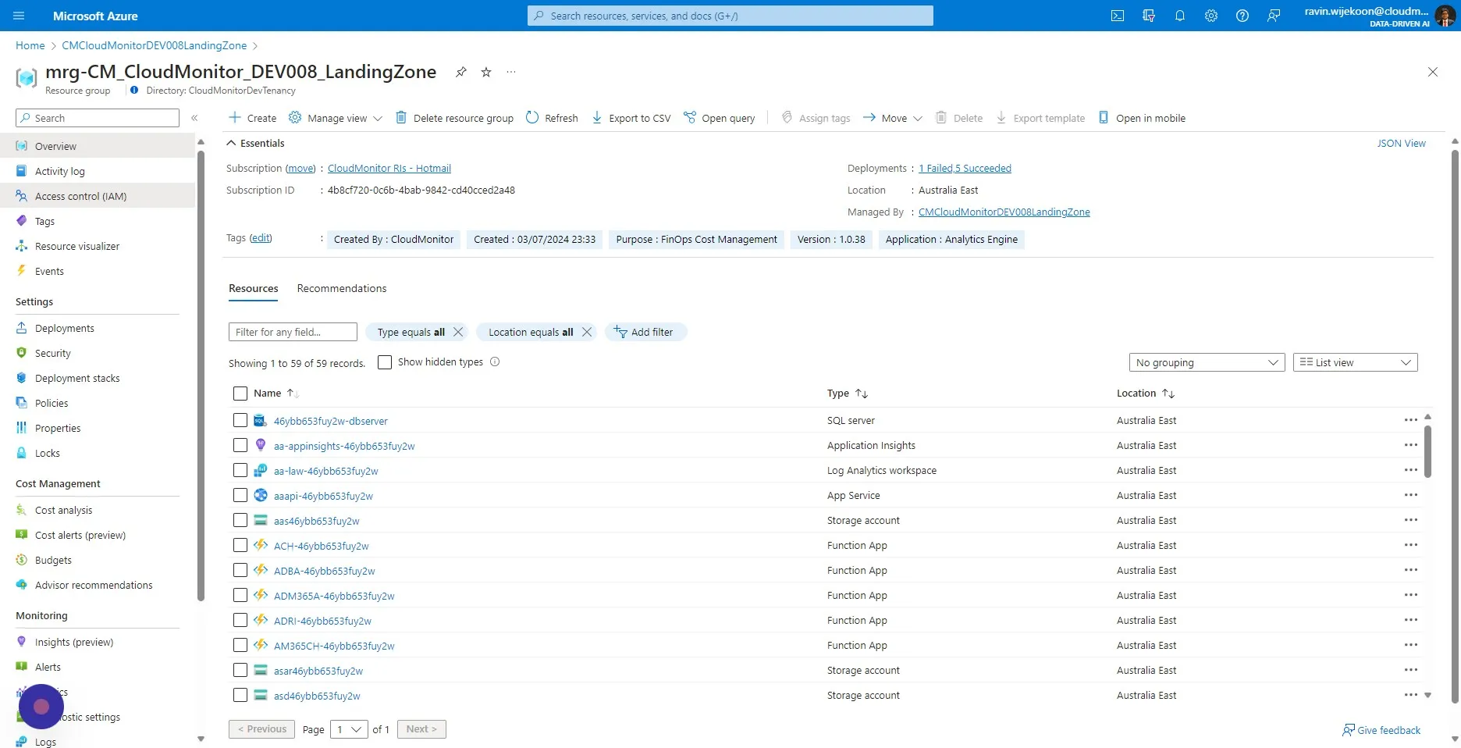Click Give feedback
Image resolution: width=1461 pixels, height=748 pixels.
(1381, 730)
